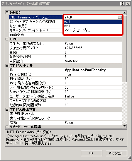Click the プロセッサ関係の有効化 value False

69,44
